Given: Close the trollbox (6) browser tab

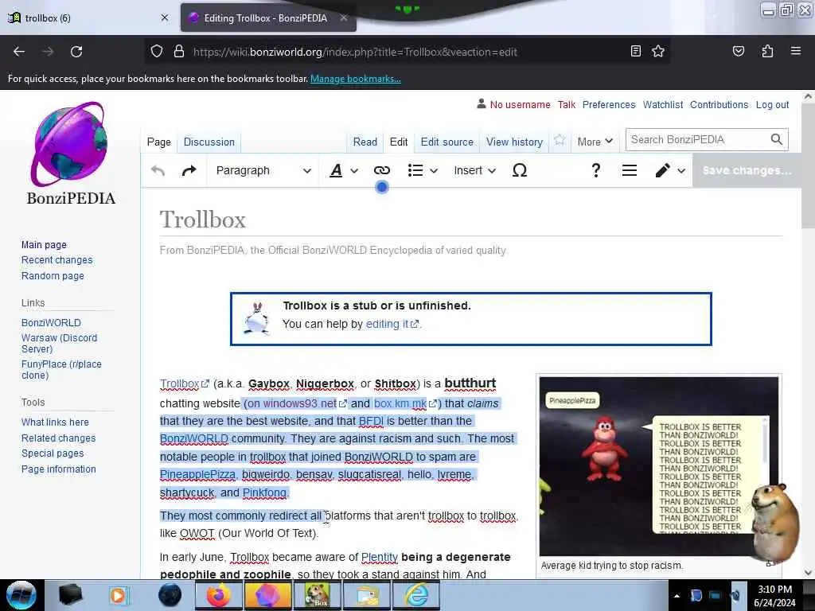Looking at the screenshot, I should coord(165,18).
